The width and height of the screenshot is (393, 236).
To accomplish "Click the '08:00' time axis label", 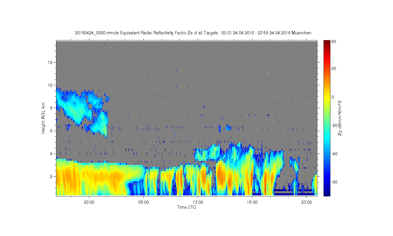I will click(x=144, y=202).
